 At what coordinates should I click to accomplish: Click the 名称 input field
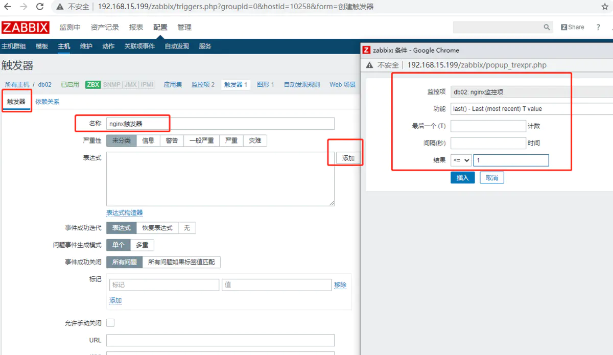(x=220, y=124)
